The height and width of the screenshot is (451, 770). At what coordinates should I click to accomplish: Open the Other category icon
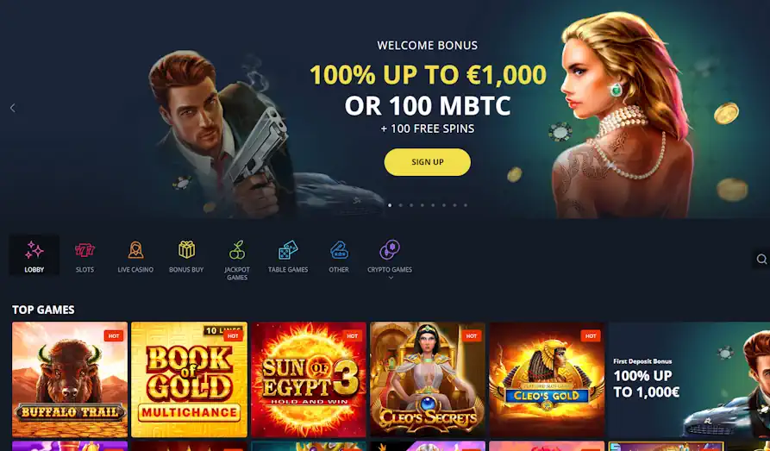pos(339,249)
